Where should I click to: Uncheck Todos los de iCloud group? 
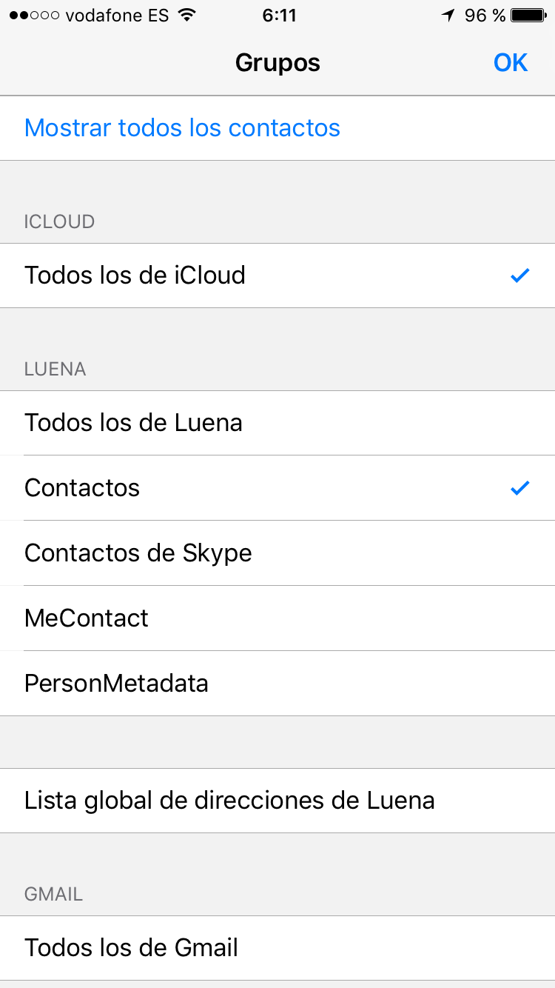[135, 276]
